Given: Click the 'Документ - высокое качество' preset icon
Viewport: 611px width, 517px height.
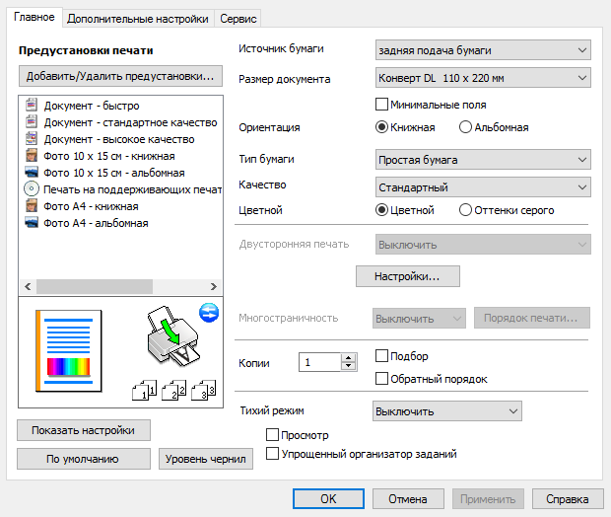Looking at the screenshot, I should pos(32,138).
